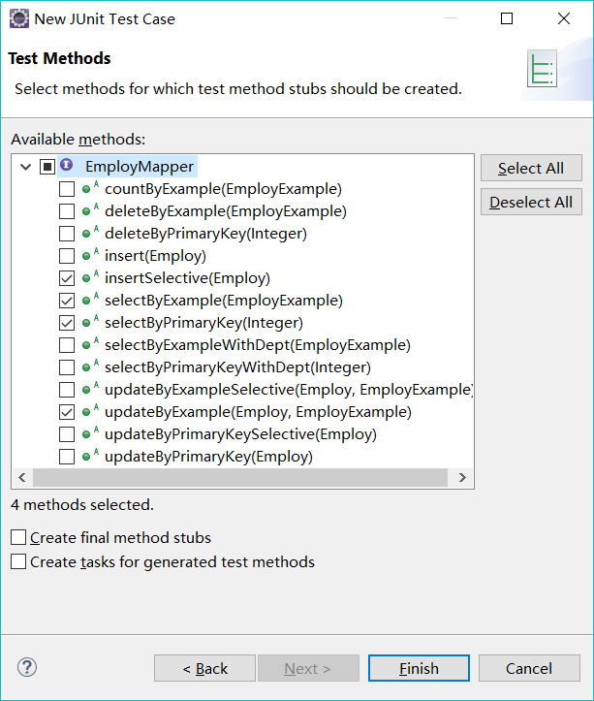The image size is (594, 701).
Task: Collapse the EmployMapper tree node
Action: (26, 167)
